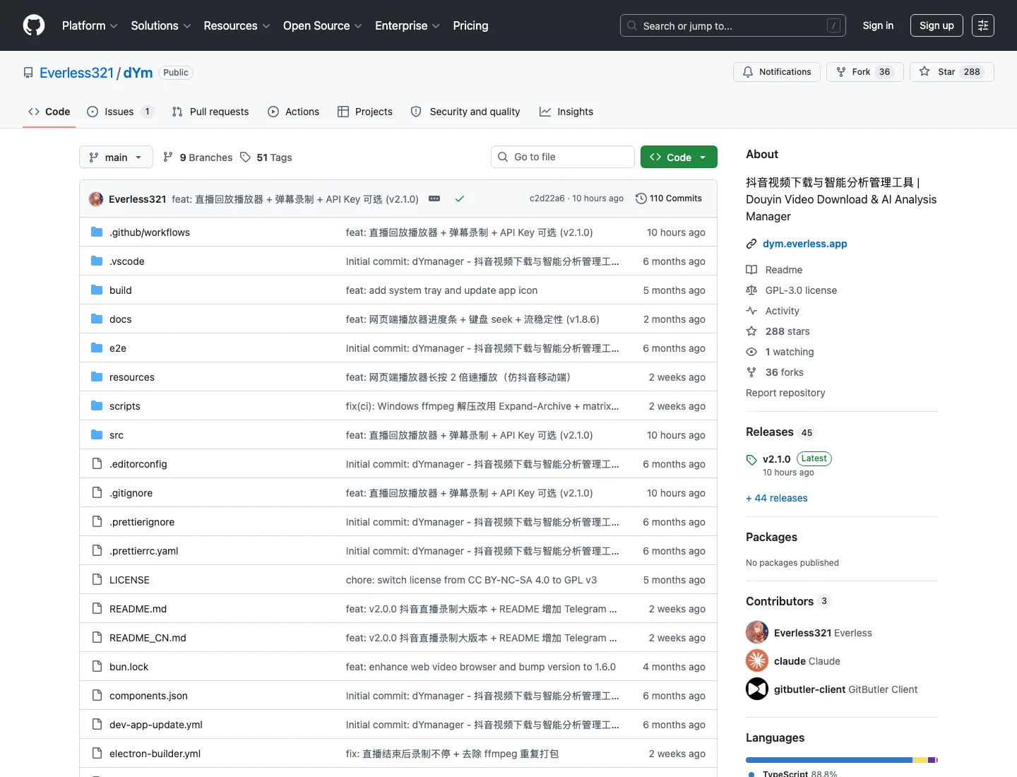
Task: View the 110 Commits history
Action: [x=669, y=198]
